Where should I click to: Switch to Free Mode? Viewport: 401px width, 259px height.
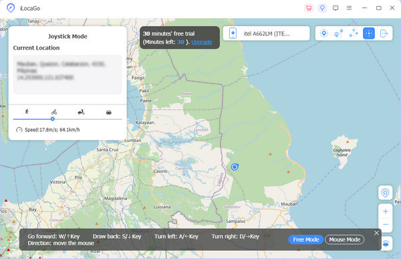point(306,240)
